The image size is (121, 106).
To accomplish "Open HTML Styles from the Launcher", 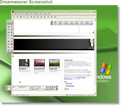I will click(66, 23).
